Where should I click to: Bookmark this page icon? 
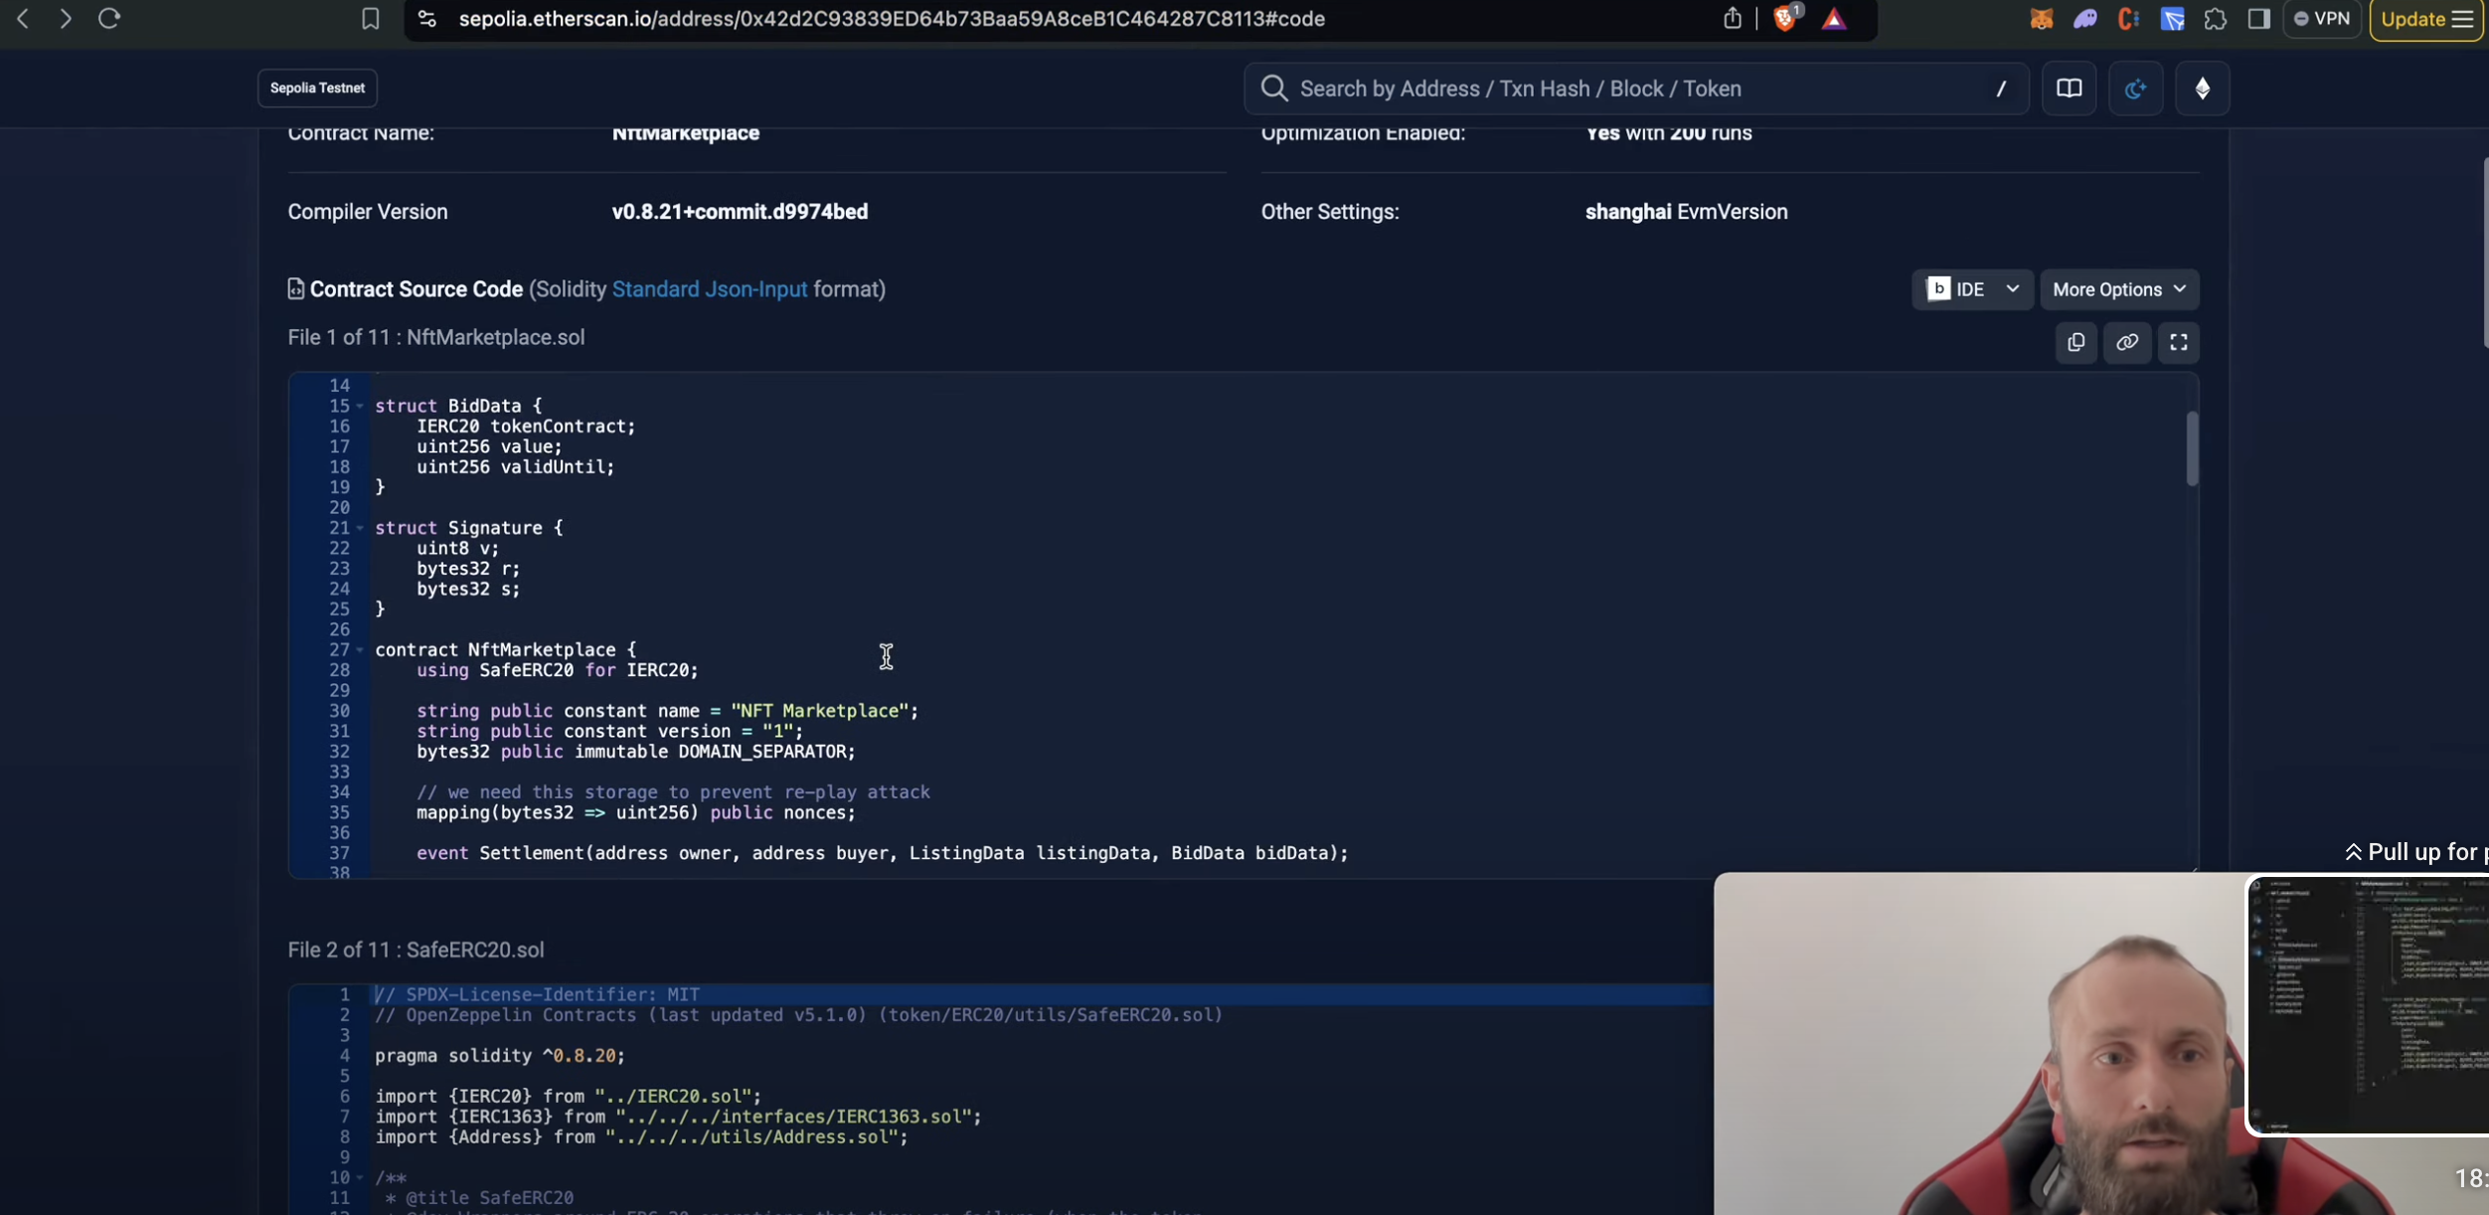point(370,18)
